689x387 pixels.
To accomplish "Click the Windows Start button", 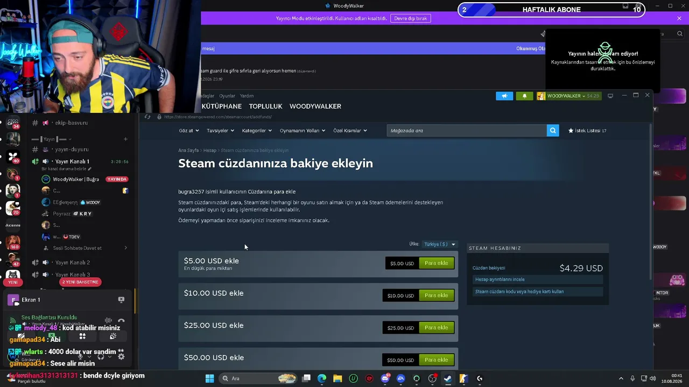I will tap(209, 378).
